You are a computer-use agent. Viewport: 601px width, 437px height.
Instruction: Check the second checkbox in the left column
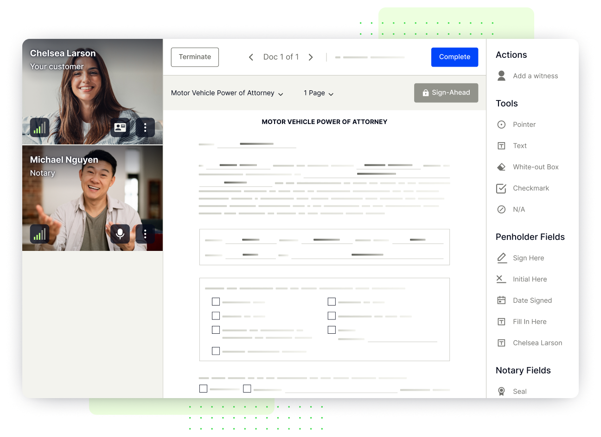[216, 316]
